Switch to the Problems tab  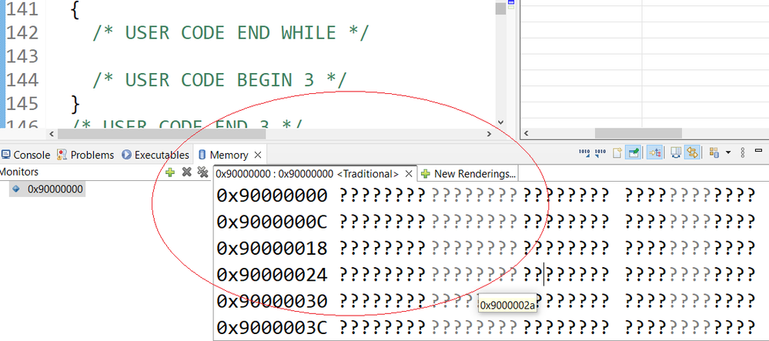[85, 155]
